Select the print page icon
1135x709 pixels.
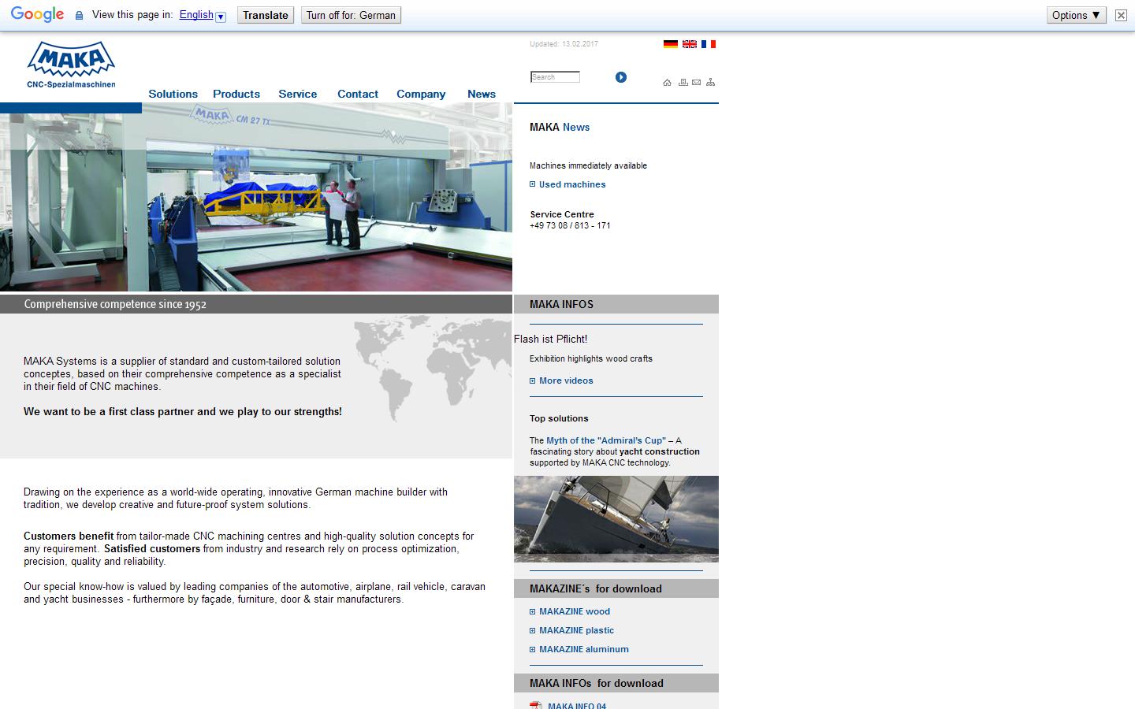pos(682,82)
